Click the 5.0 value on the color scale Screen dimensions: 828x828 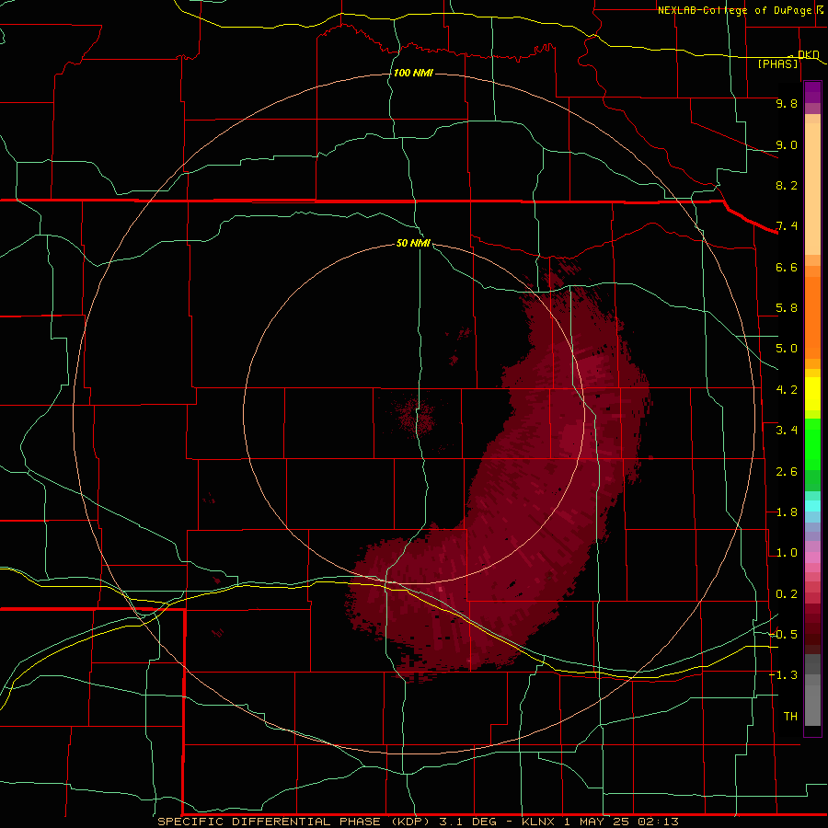pyautogui.click(x=787, y=349)
